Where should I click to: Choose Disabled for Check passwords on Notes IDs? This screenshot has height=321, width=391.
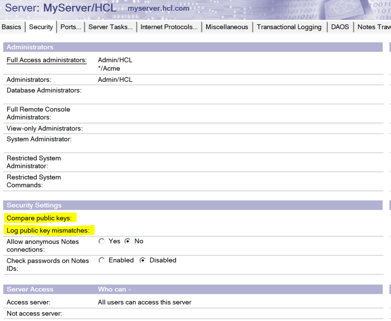click(143, 260)
